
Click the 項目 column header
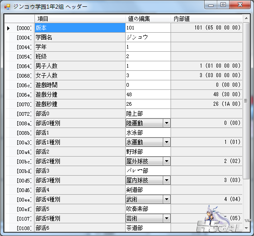tap(80, 19)
